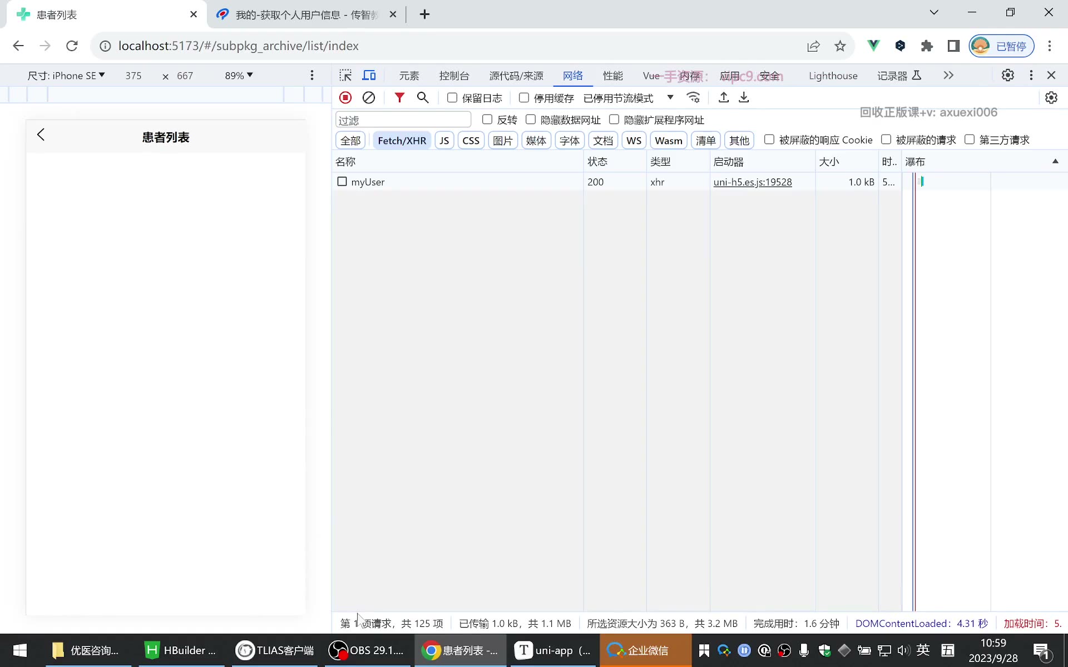
Task: Switch to Console tab
Action: point(454,76)
